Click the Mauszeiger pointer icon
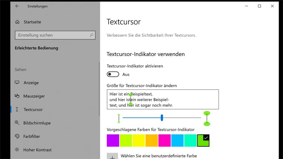This screenshot has height=159, width=283. click(x=17, y=96)
